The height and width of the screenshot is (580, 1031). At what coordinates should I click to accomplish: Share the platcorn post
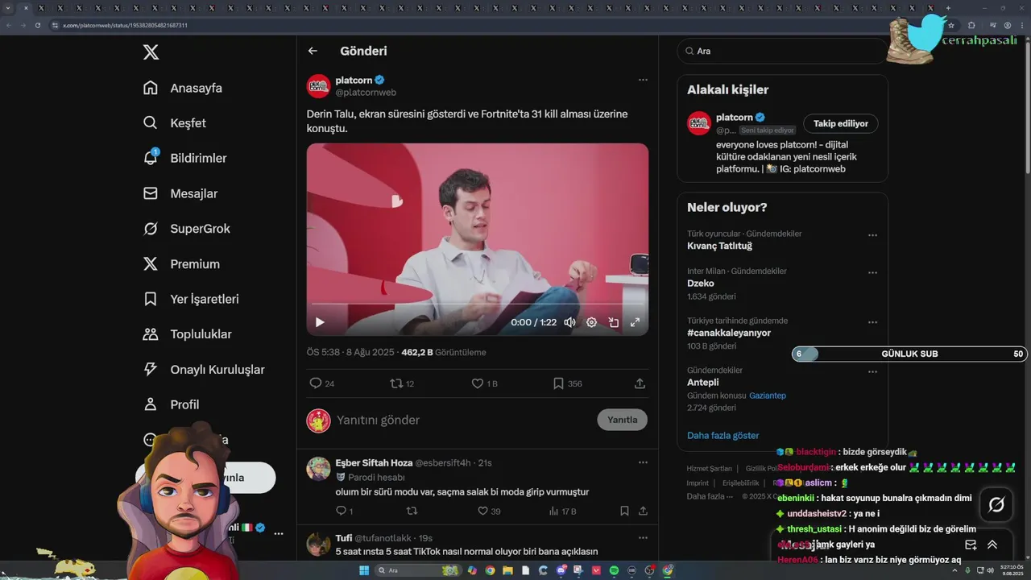pyautogui.click(x=640, y=383)
